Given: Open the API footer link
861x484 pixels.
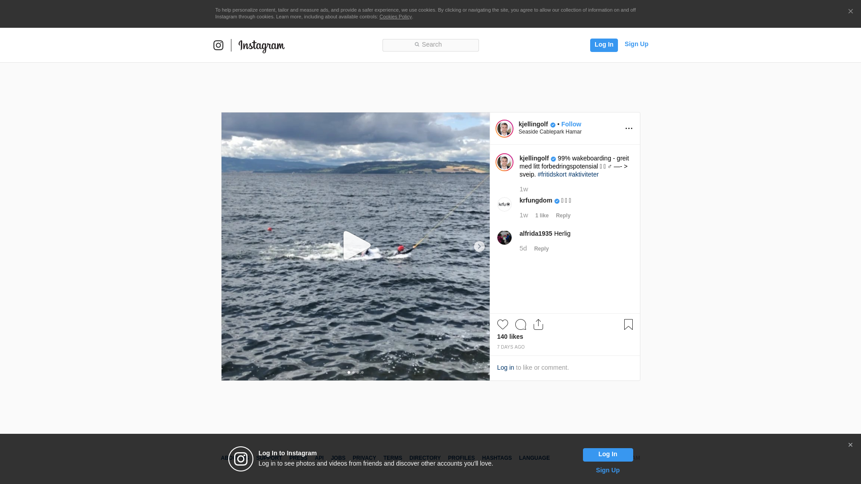Looking at the screenshot, I should [x=319, y=458].
